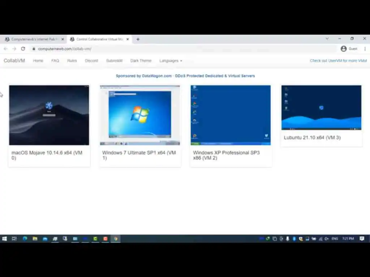
Task: Open the network tray icon
Action: pos(320,239)
